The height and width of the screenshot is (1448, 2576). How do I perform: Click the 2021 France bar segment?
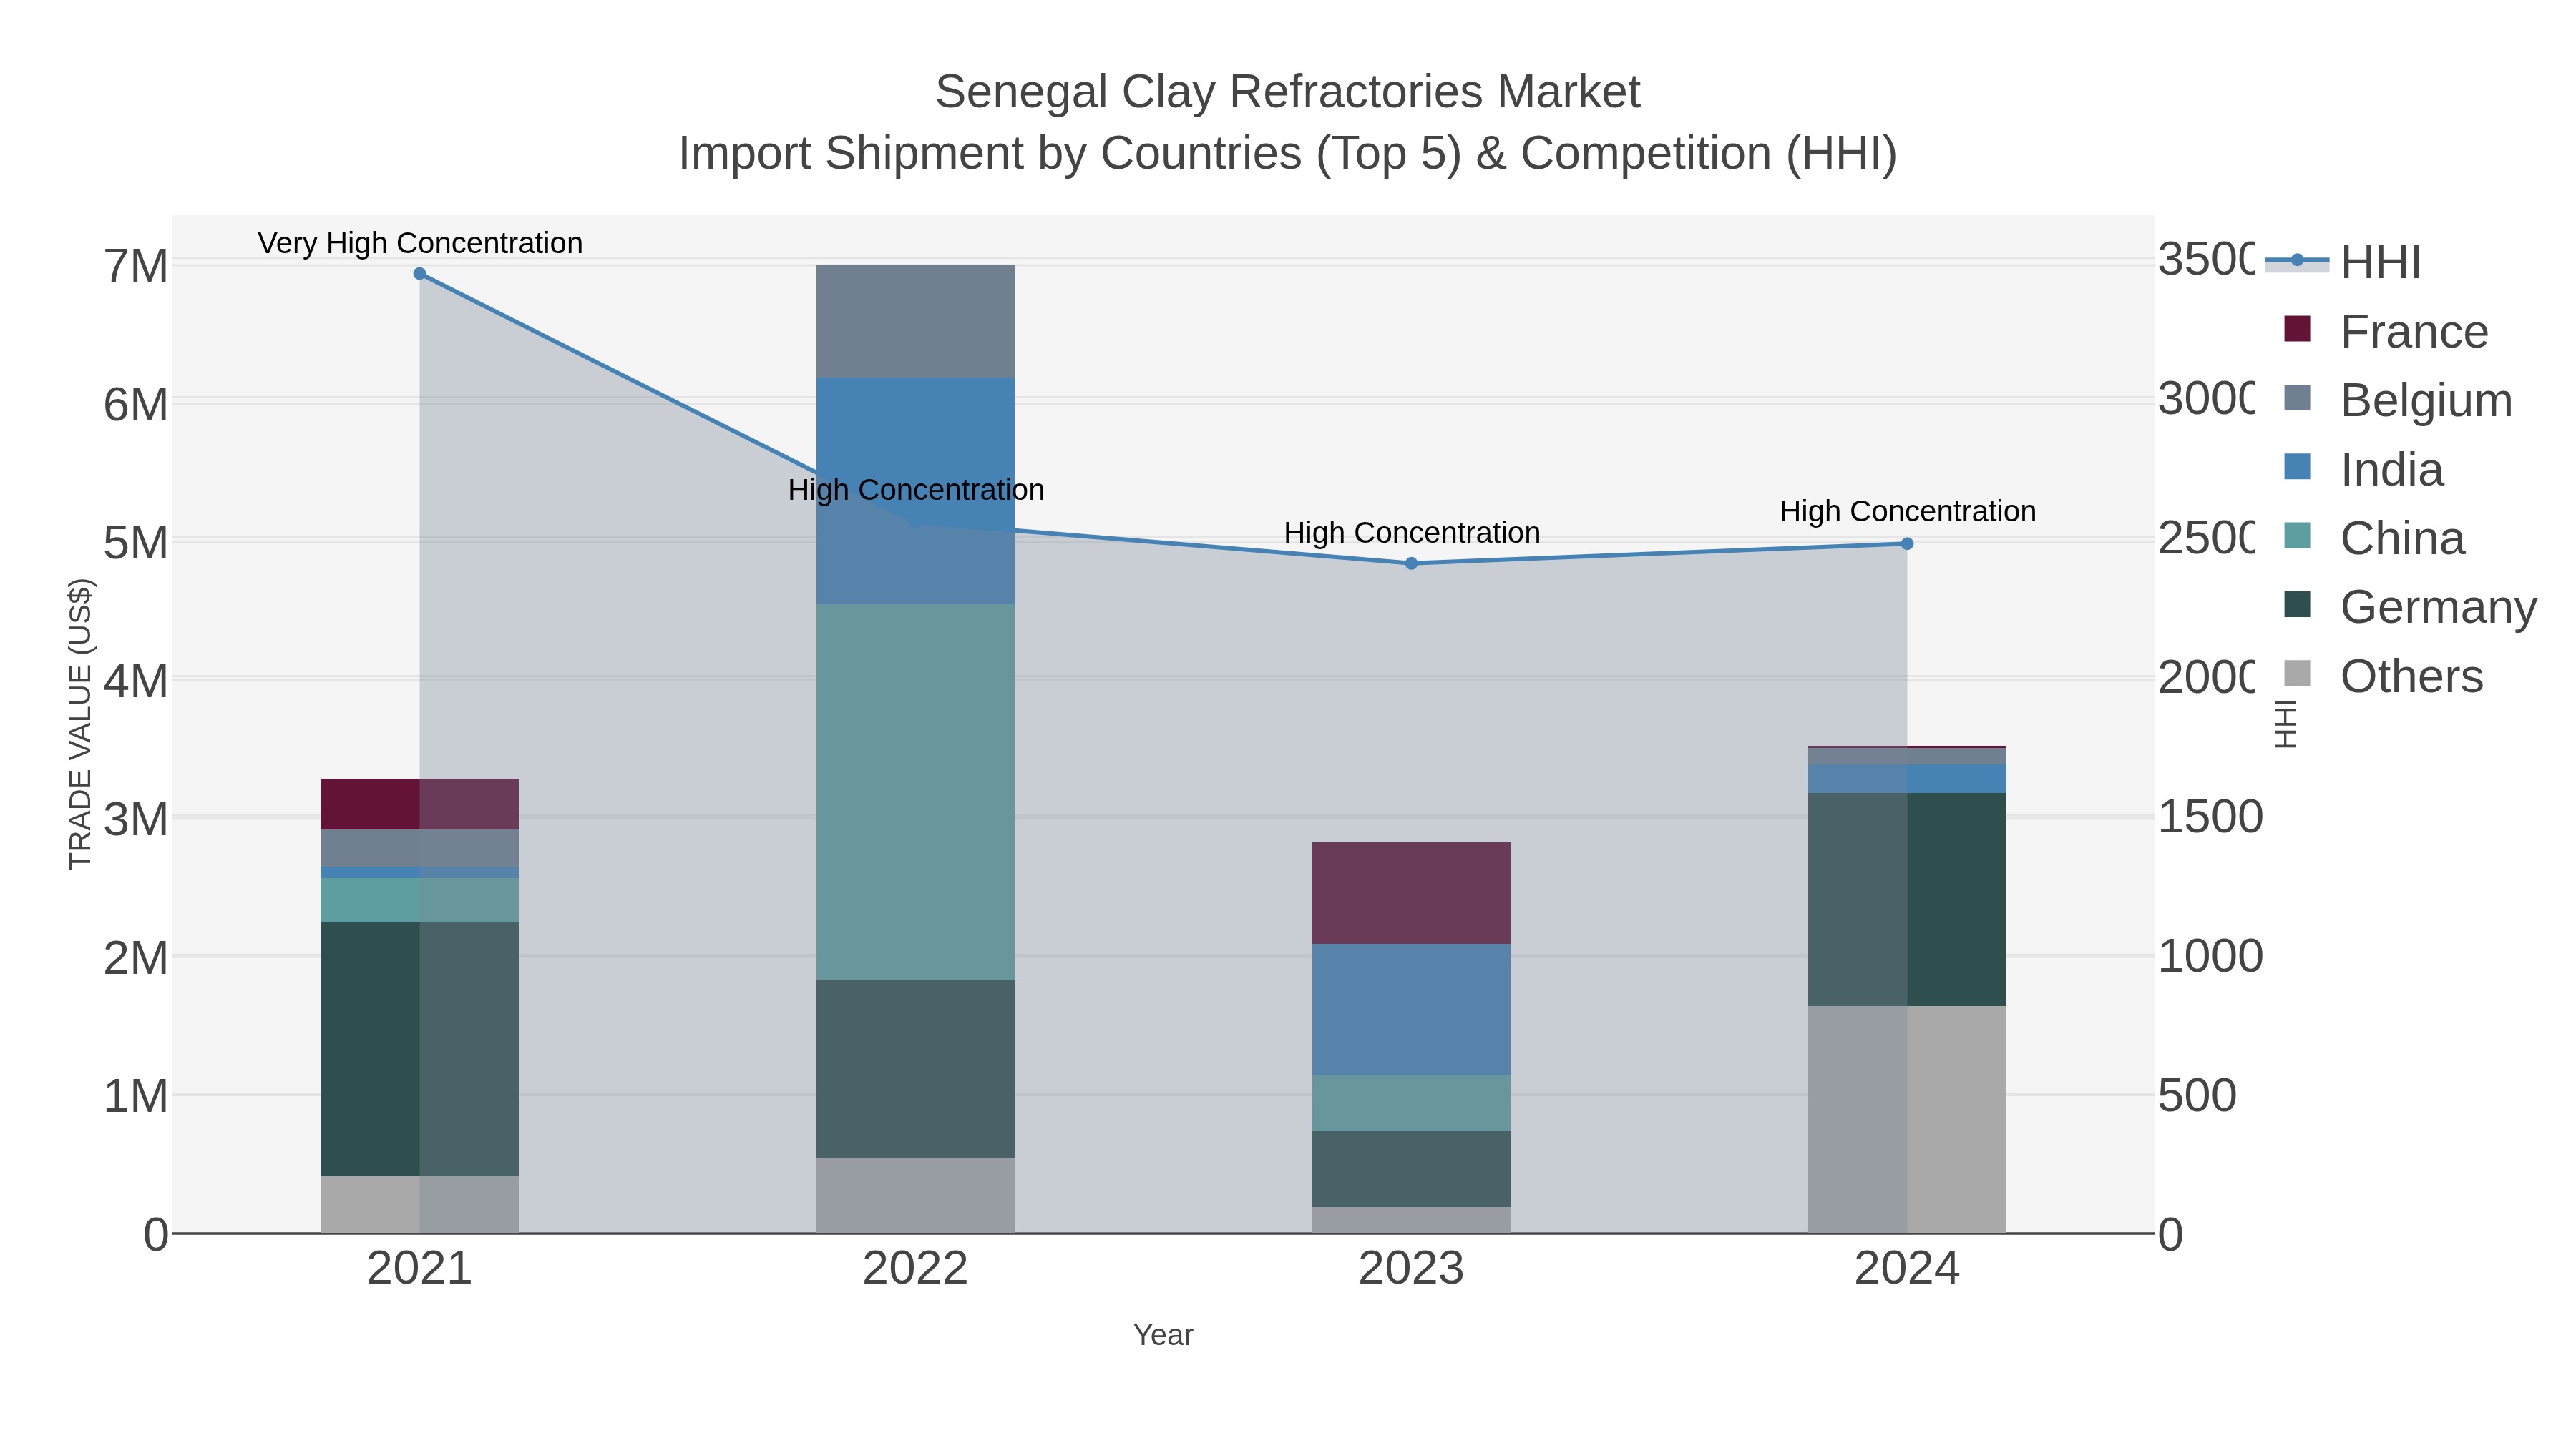coord(420,804)
